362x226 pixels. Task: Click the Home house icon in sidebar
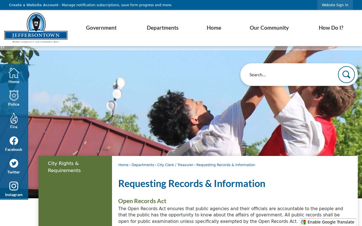[14, 73]
